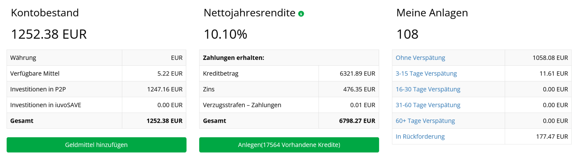Screen dimensions: 578x153
Task: Open the Ohne Verspätung link
Action: [x=420, y=58]
